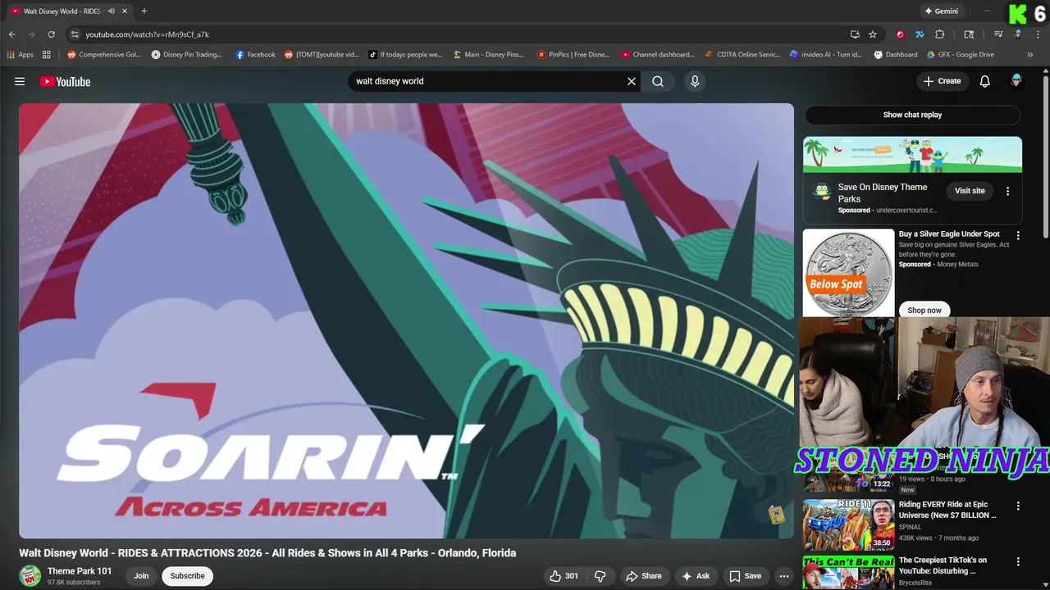Open options for Disney Theme Parks ad
1050x590 pixels.
tap(1008, 191)
